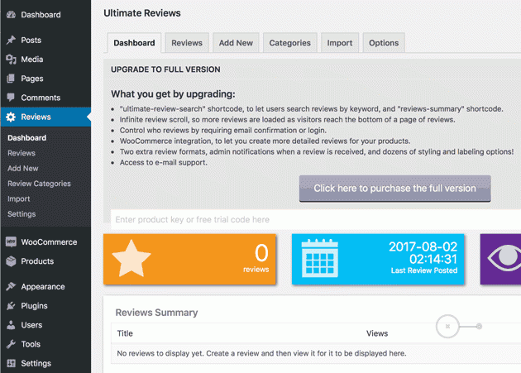Click 'No reviews to display yet' message
521x373 pixels.
pos(261,353)
